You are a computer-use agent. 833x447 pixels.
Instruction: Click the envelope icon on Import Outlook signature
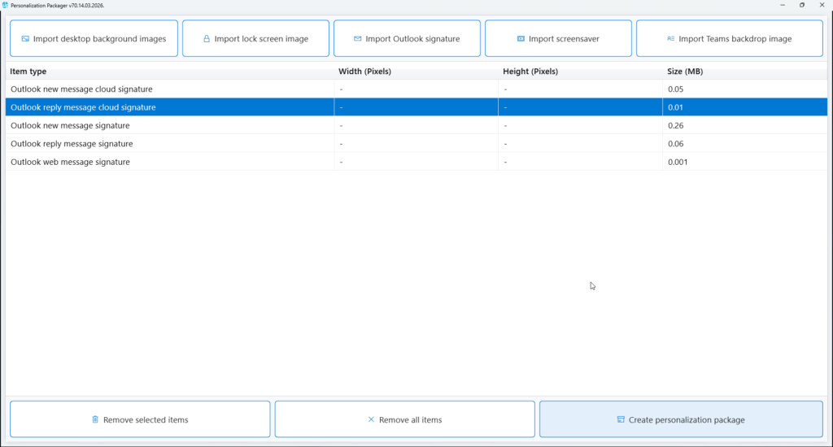(358, 39)
